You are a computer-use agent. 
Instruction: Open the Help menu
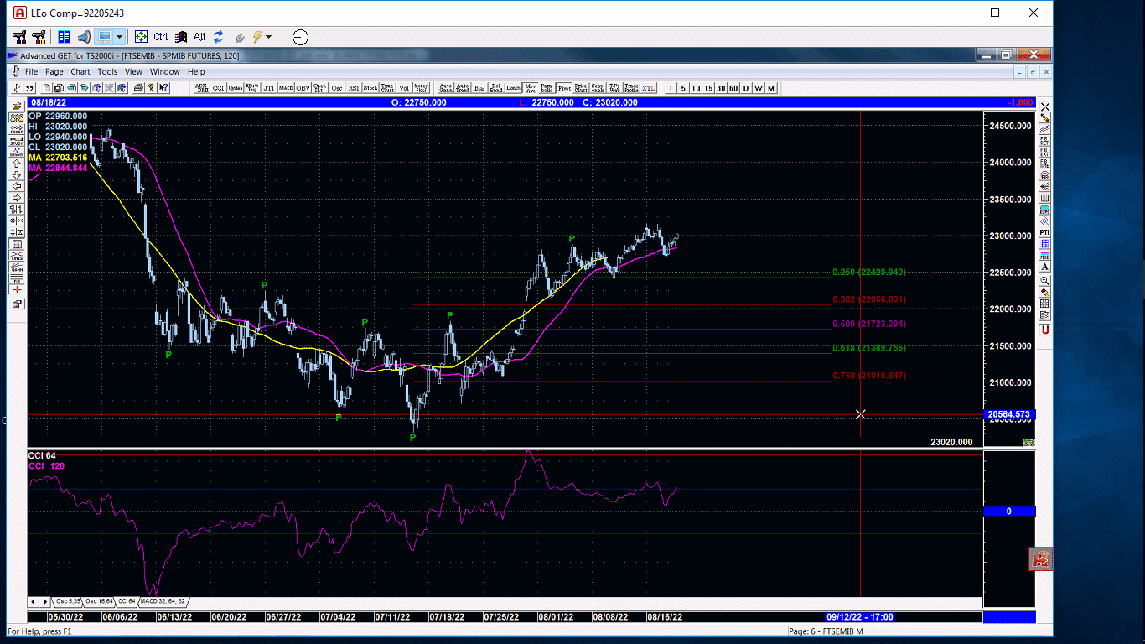(196, 72)
